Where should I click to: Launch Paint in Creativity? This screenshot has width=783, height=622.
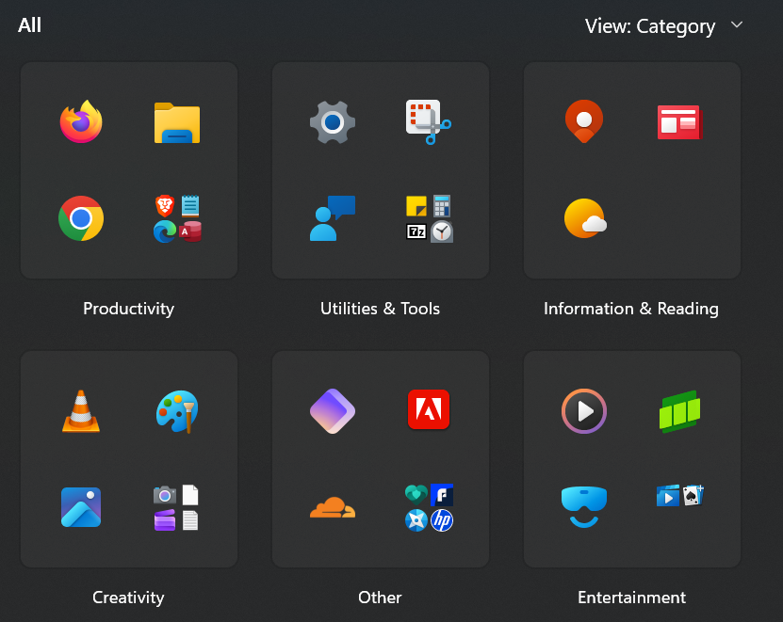(x=177, y=411)
